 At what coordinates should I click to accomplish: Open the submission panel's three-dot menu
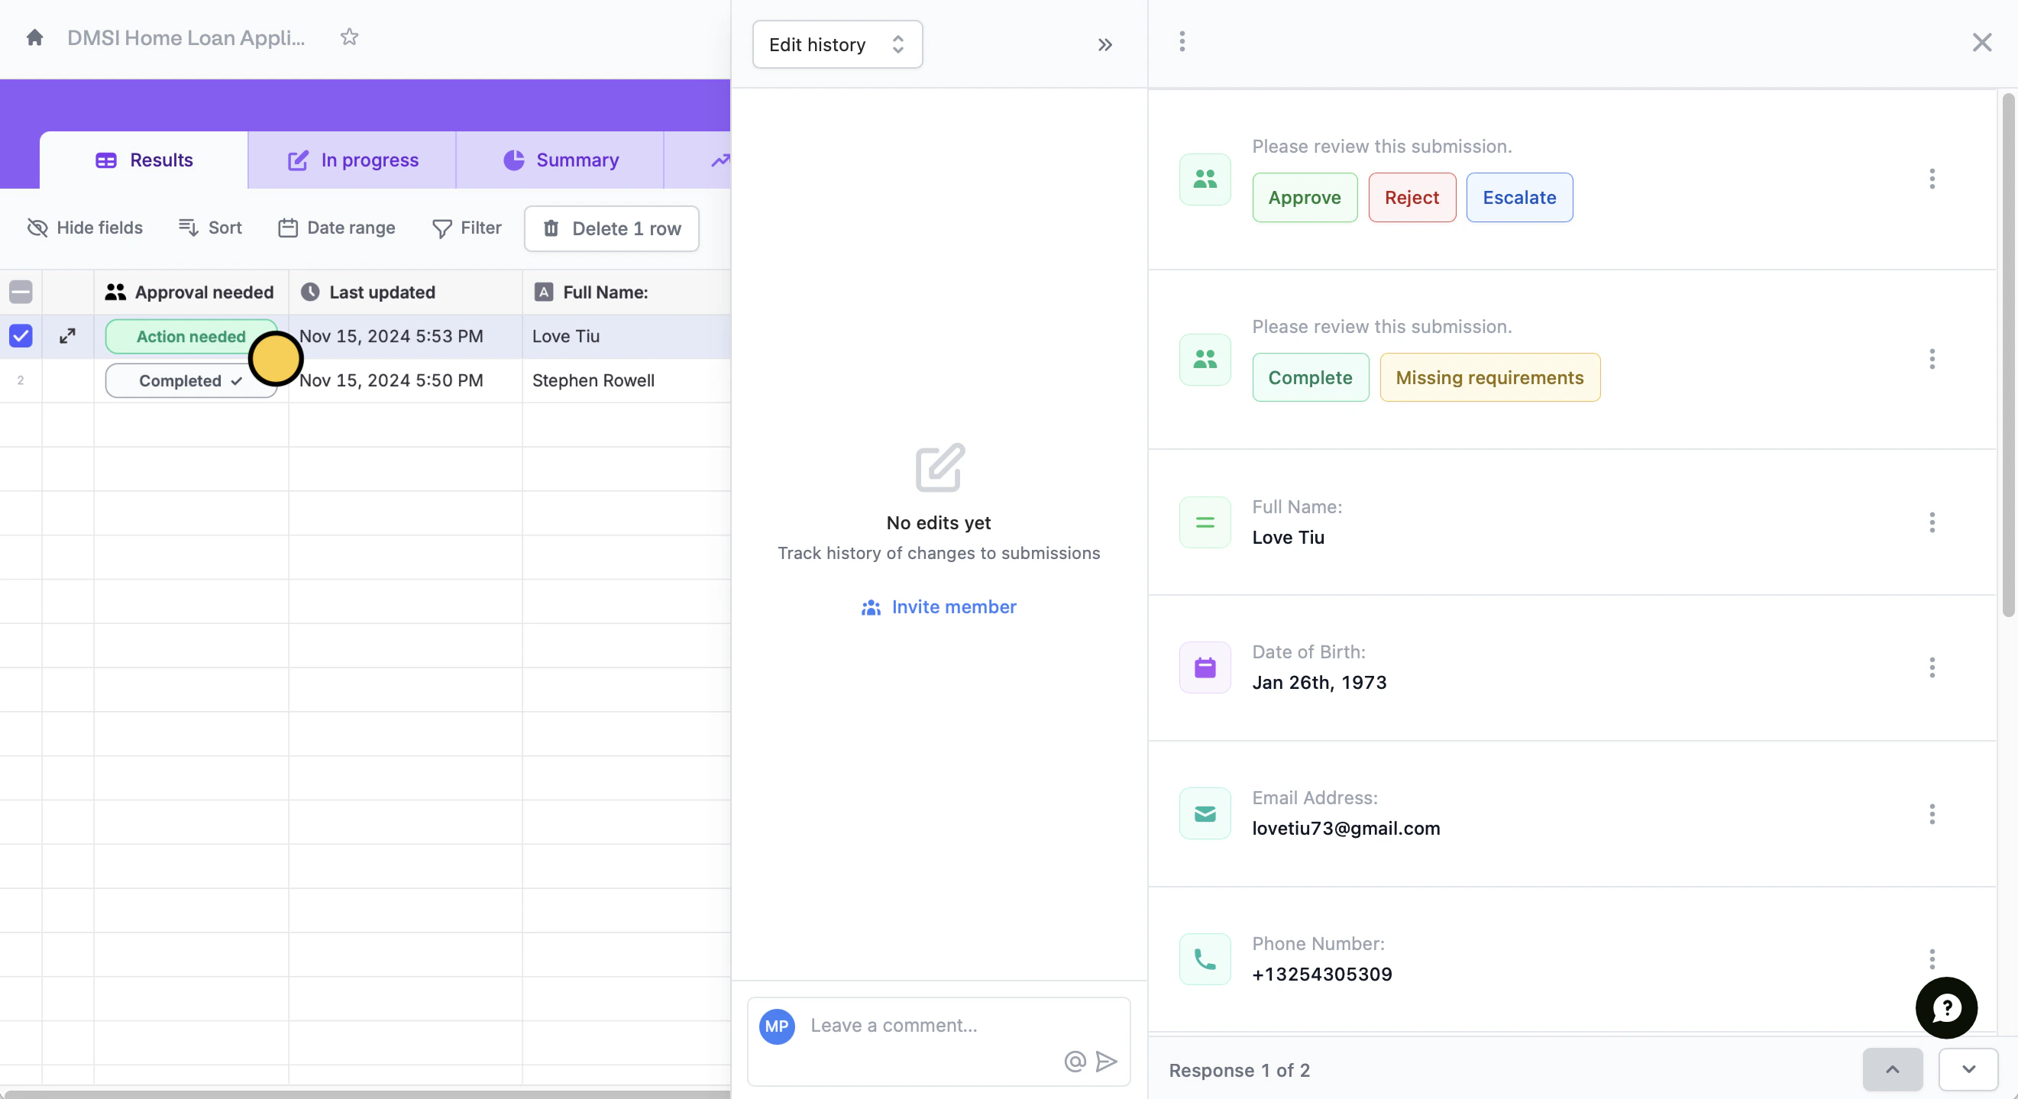coord(1182,41)
